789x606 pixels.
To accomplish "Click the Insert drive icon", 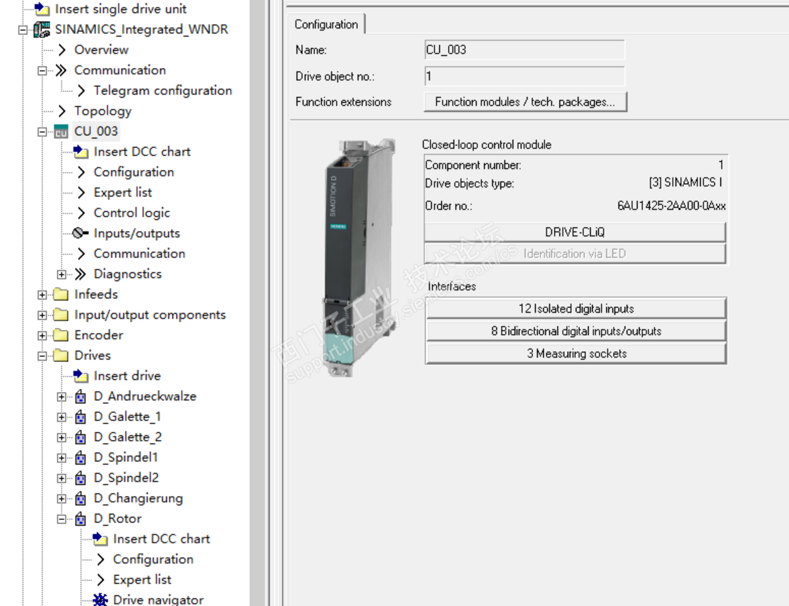I will (81, 376).
